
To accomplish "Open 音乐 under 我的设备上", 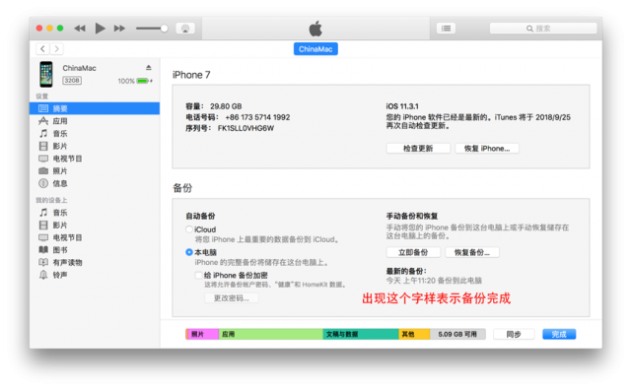I will tap(95, 213).
